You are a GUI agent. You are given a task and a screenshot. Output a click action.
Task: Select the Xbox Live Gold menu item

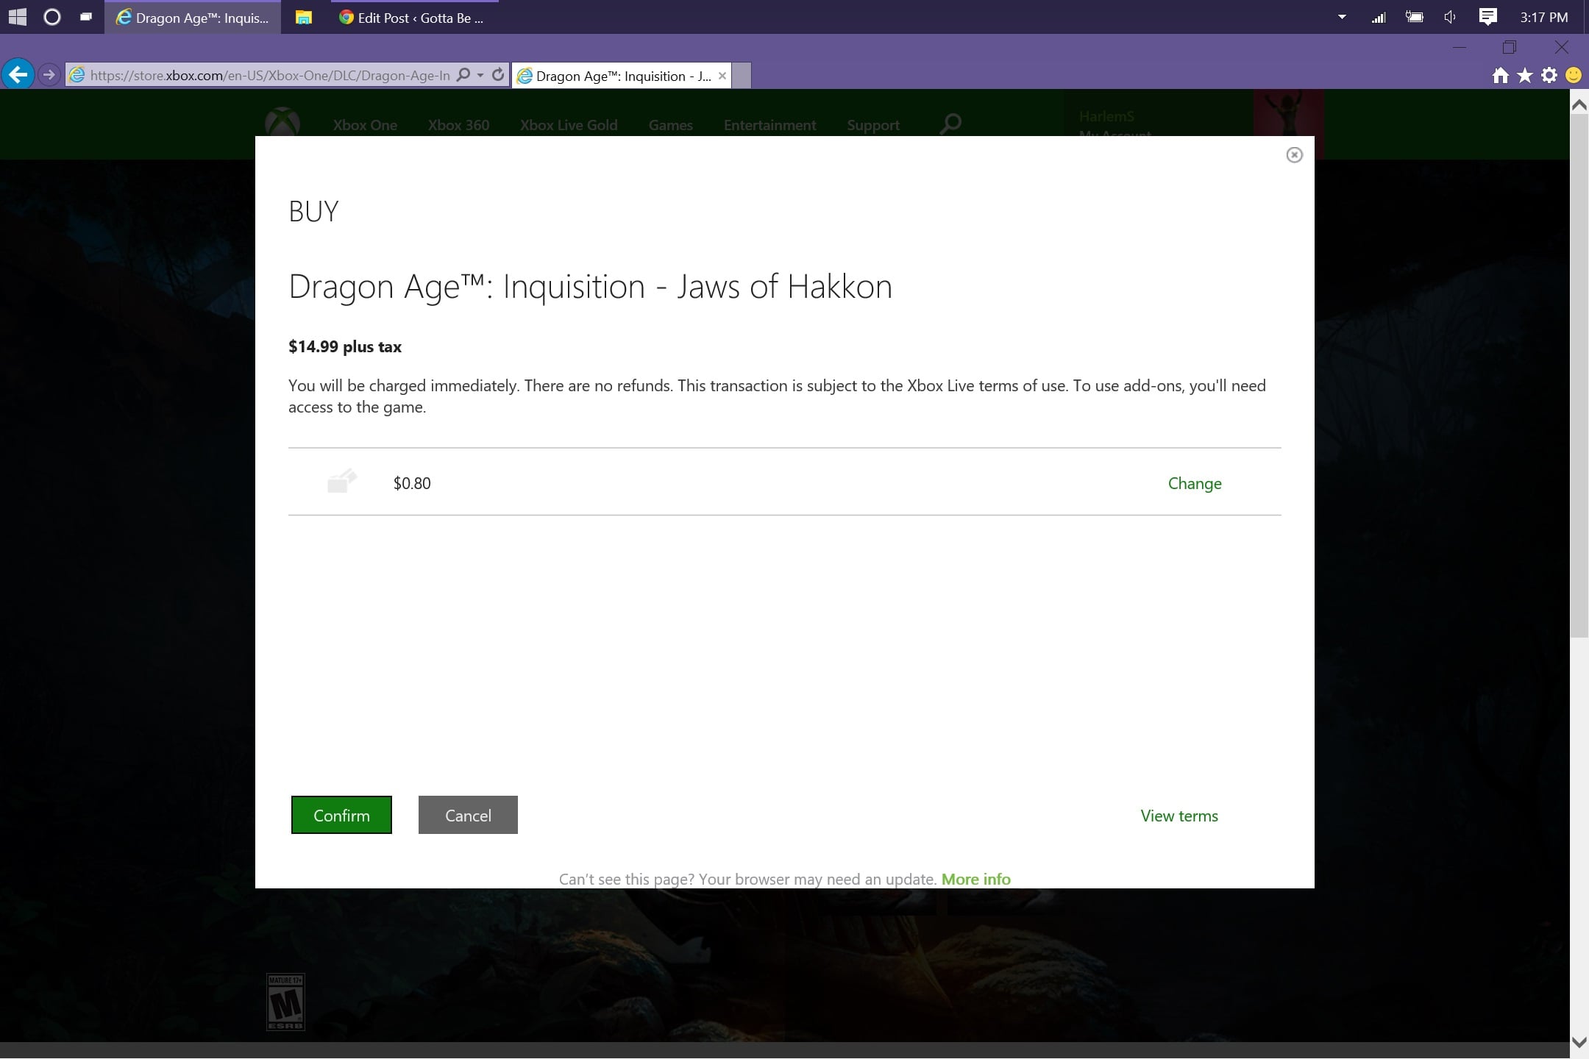coord(568,124)
